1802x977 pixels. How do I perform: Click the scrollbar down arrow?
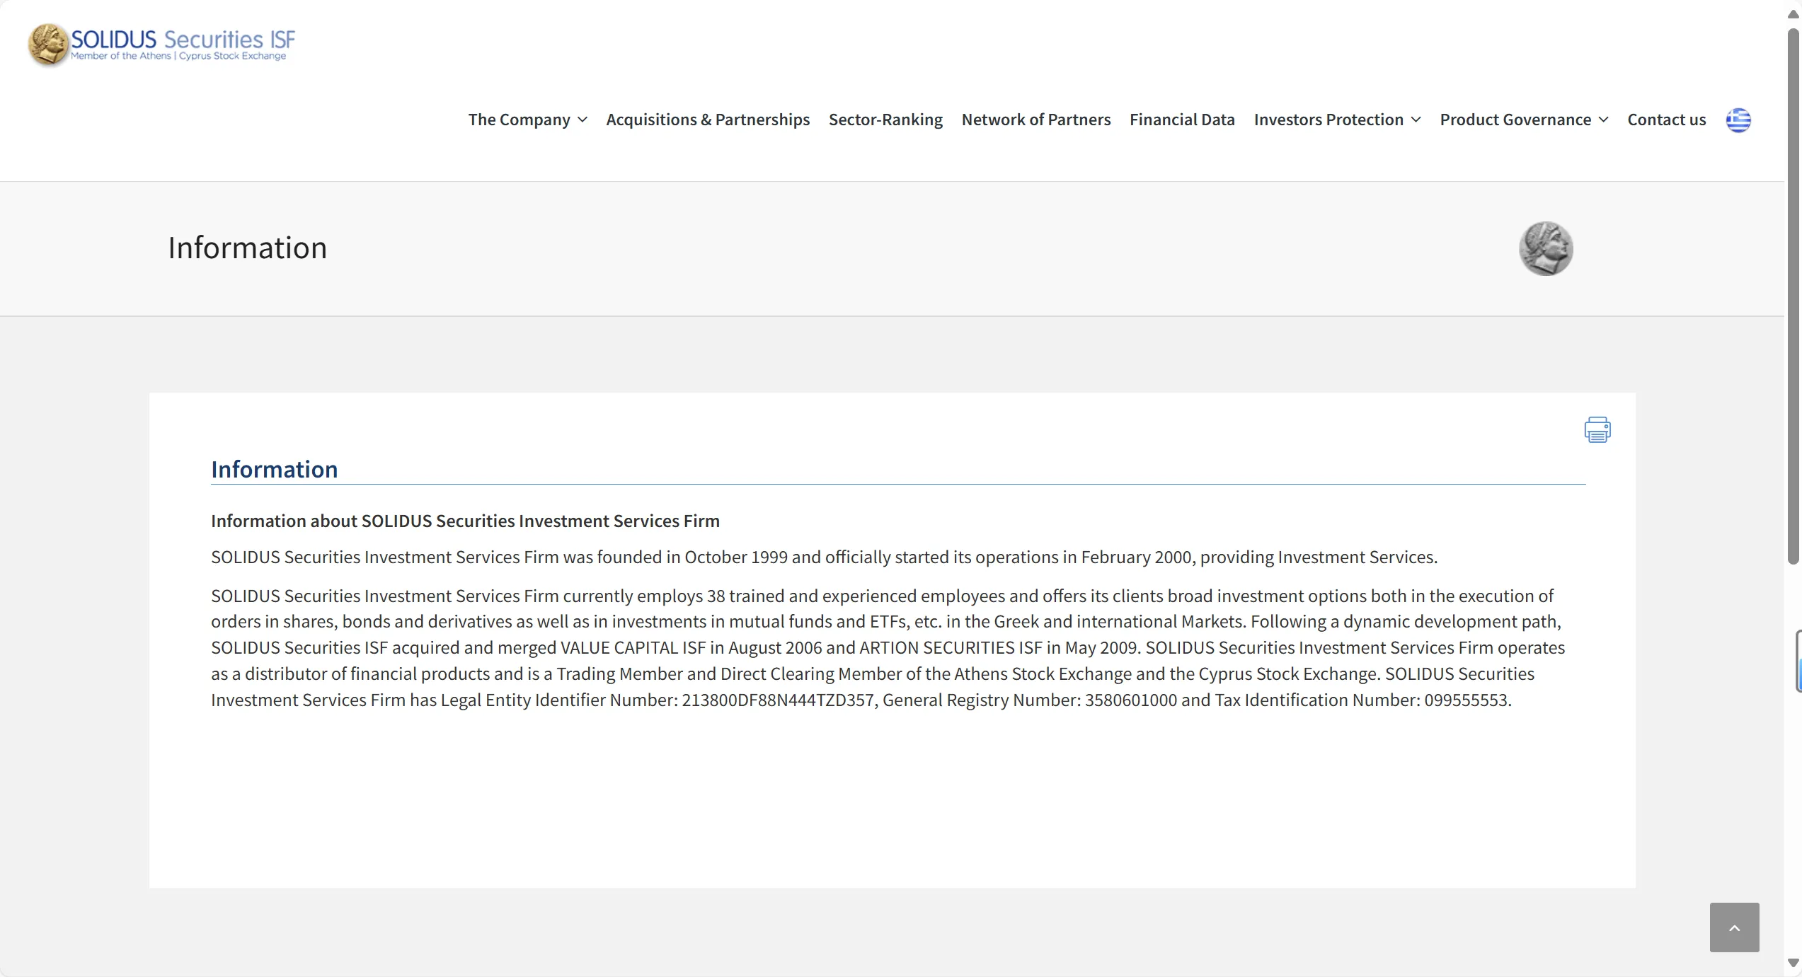tap(1794, 963)
